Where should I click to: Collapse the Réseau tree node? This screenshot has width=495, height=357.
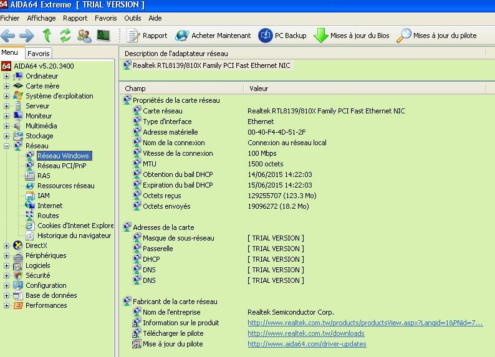click(7, 146)
